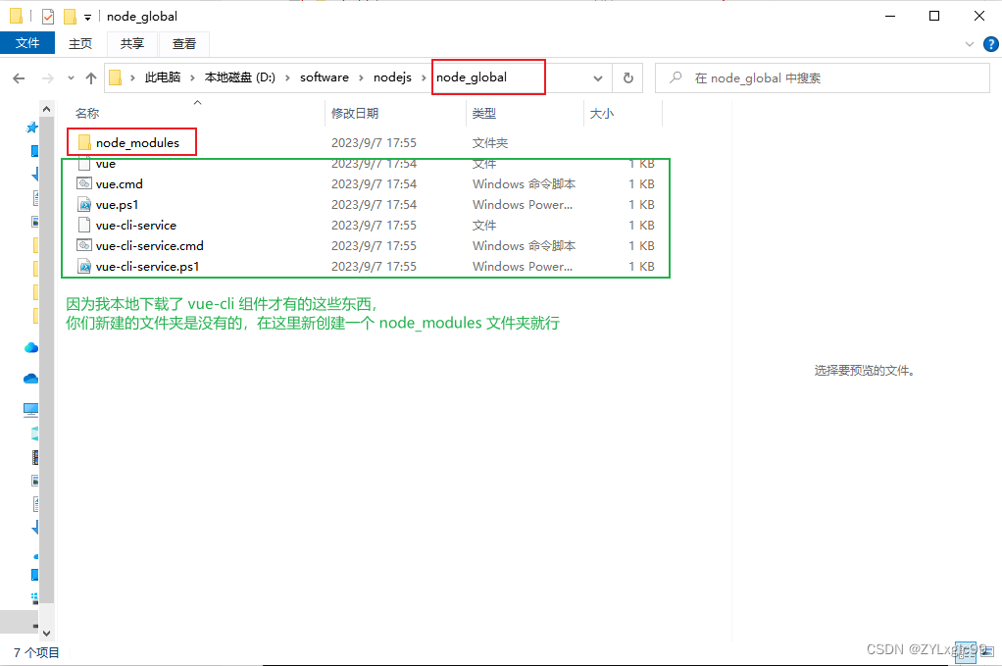The width and height of the screenshot is (1002, 666).
Task: Switch to the 共享 ribbon tab
Action: pyautogui.click(x=132, y=43)
